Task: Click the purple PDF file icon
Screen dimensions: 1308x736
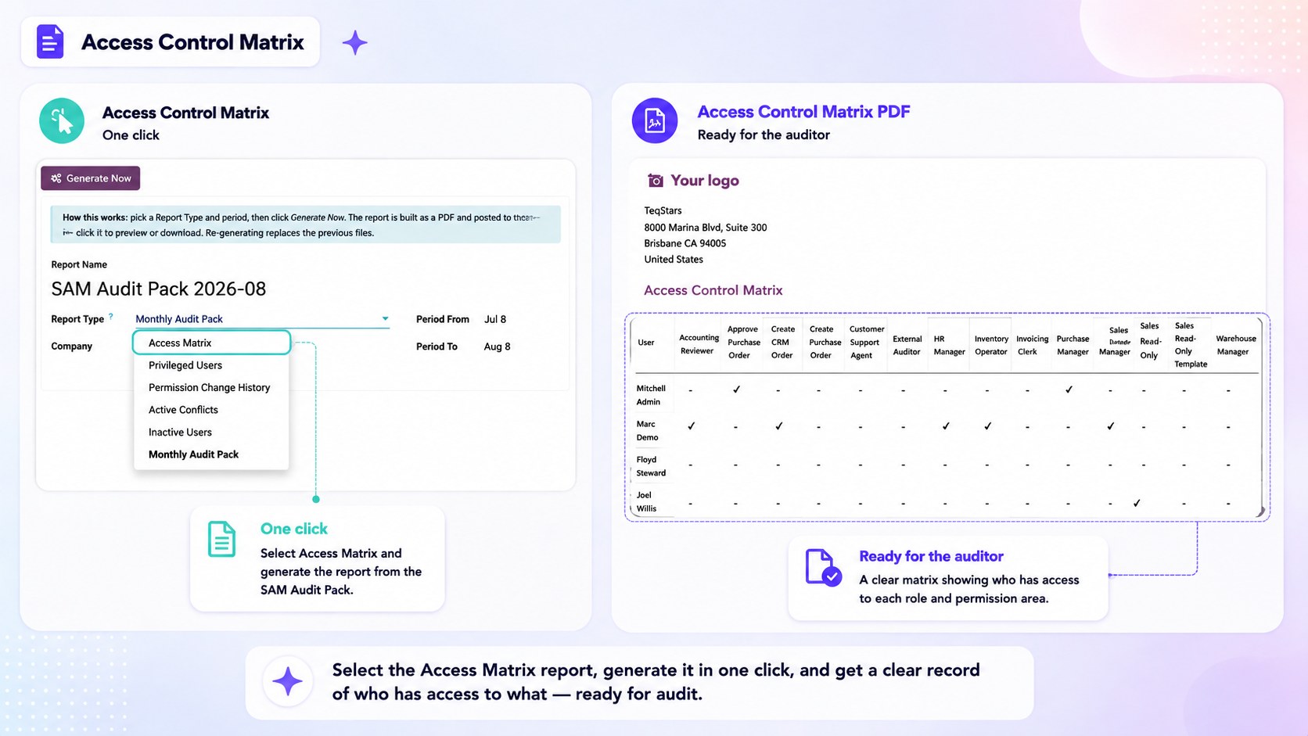Action: pos(655,120)
